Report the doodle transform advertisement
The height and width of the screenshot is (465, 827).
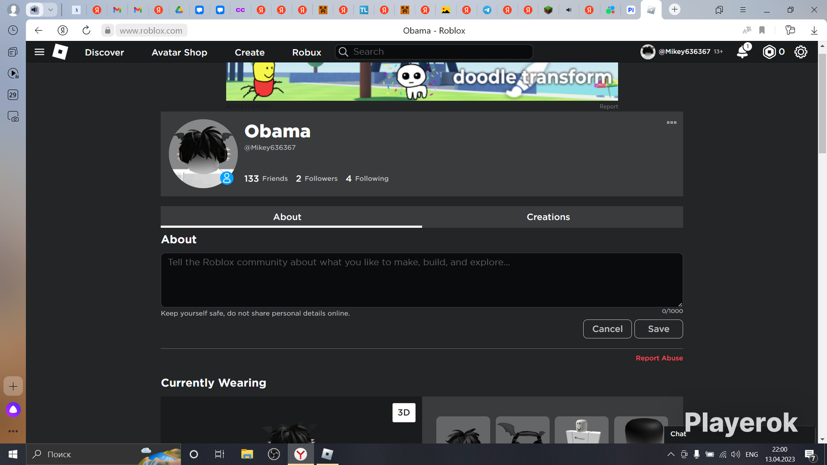click(x=608, y=106)
